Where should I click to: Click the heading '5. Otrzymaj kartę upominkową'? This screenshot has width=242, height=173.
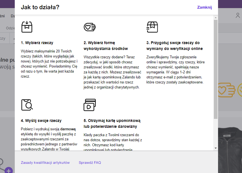112,123
